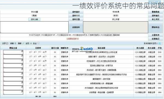Select score 10 in the 遇到困难 row
The image size is (164, 99).
pyautogui.click(x=46, y=70)
